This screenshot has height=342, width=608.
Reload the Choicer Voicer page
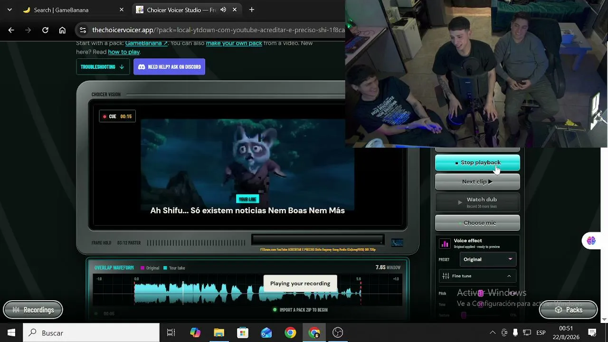pos(45,30)
